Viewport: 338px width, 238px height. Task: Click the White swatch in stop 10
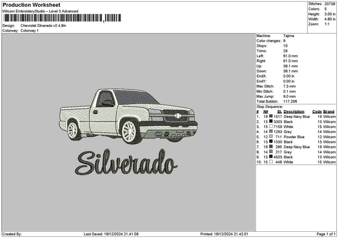tap(271, 162)
